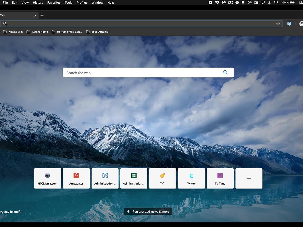Open the Dropbox menu bar icon

click(x=217, y=3)
